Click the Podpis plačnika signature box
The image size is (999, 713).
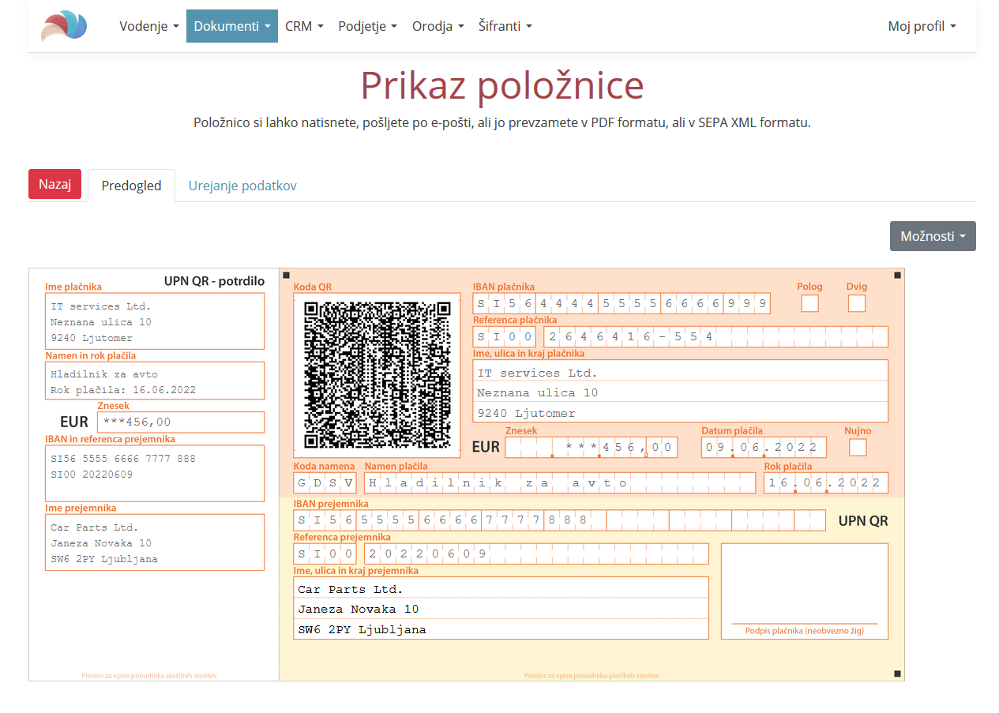pyautogui.click(x=804, y=584)
